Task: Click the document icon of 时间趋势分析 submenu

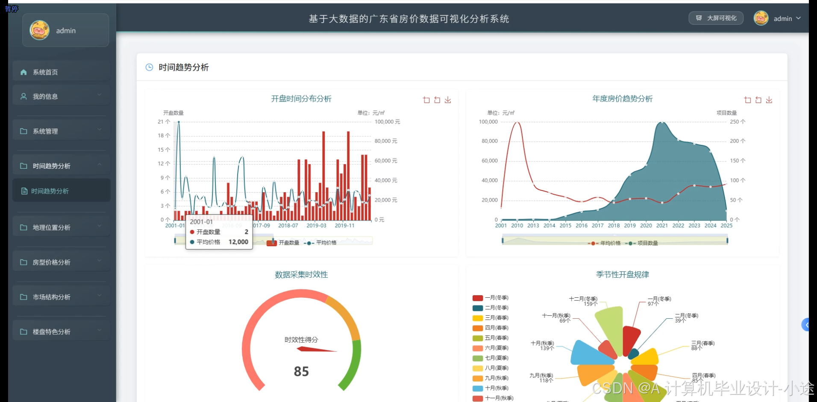Action: [x=24, y=191]
